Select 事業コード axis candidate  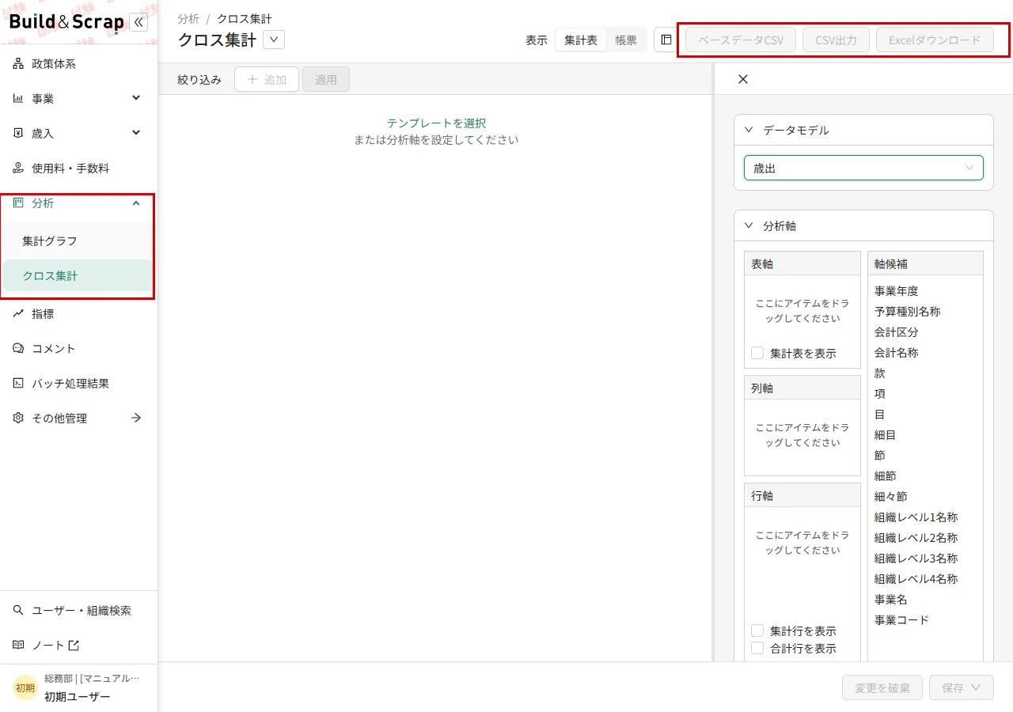(x=902, y=620)
